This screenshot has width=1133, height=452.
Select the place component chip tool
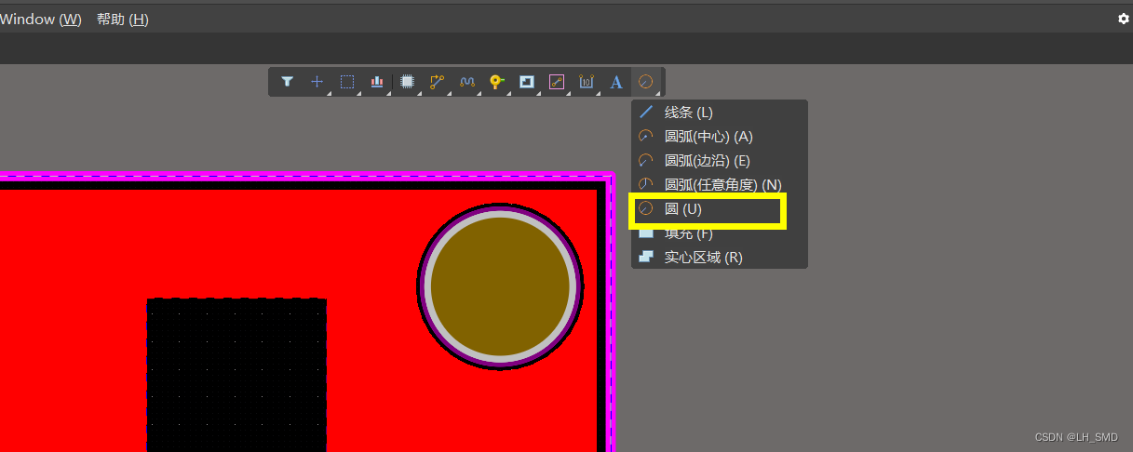407,82
